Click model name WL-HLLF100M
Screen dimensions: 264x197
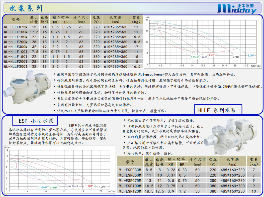[x=16, y=32]
